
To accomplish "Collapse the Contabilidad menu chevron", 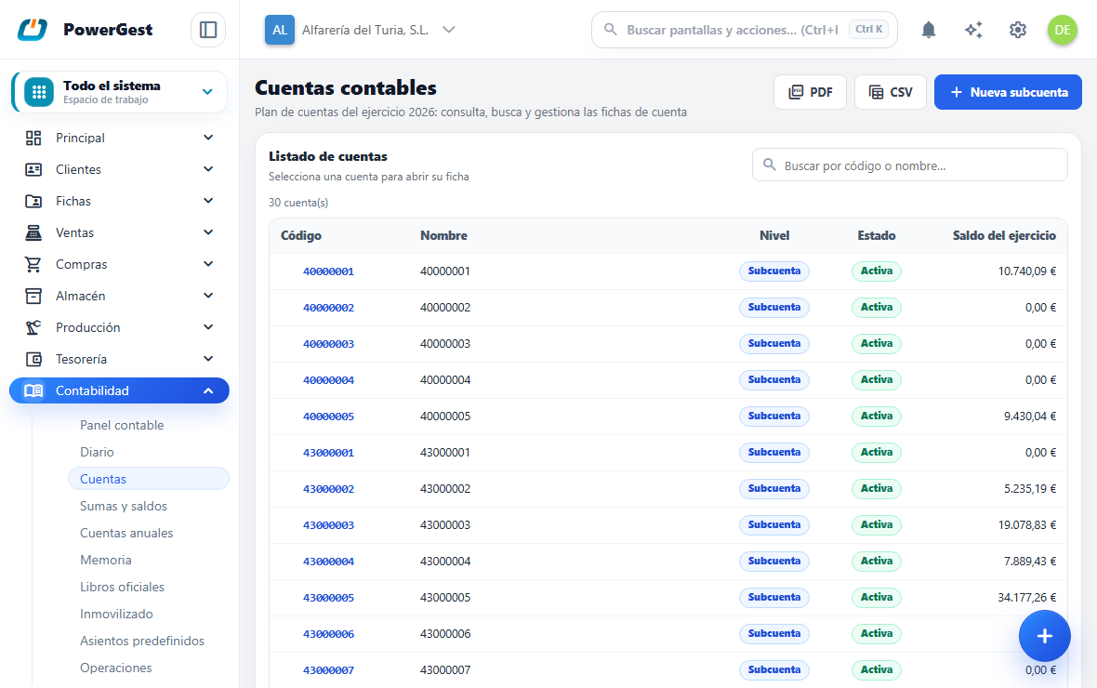I will point(208,390).
